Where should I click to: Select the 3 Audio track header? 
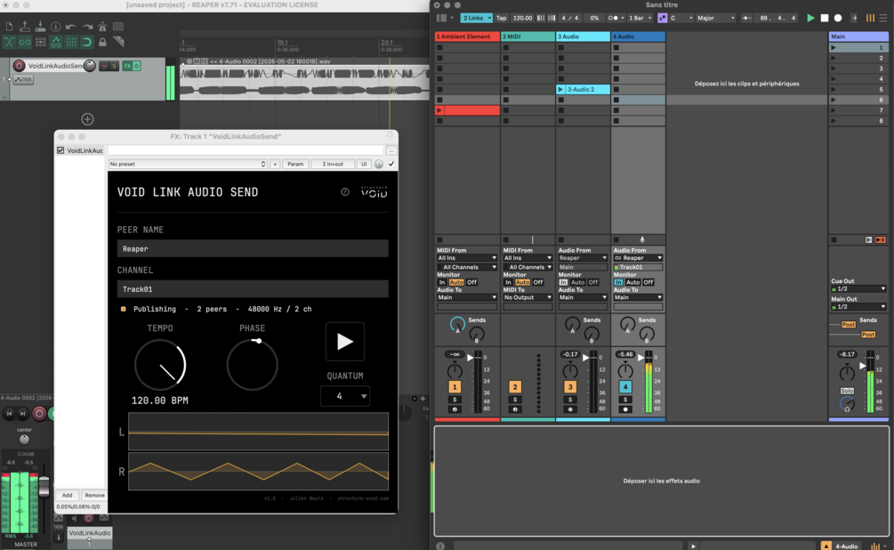point(583,36)
